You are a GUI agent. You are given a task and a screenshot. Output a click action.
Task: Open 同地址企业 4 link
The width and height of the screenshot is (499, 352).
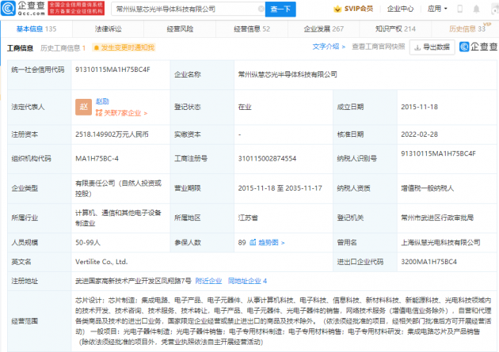tap(247, 281)
